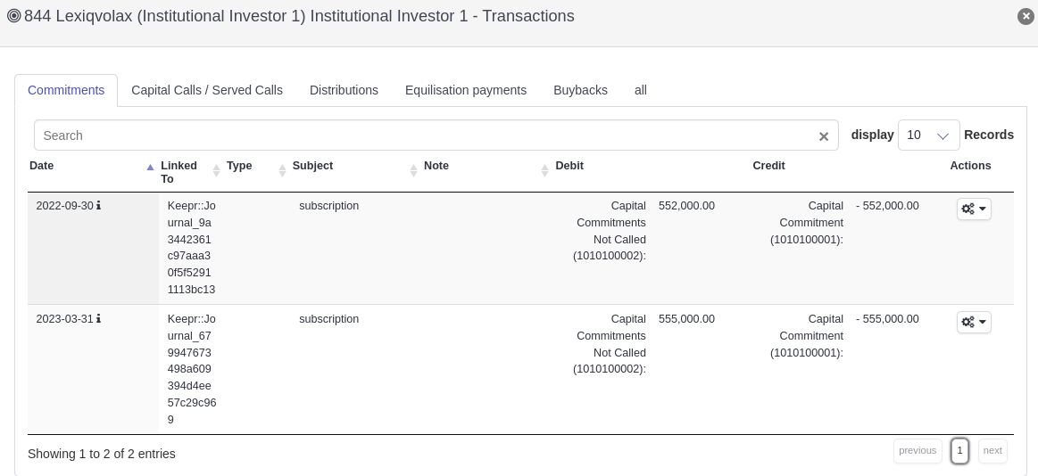The image size is (1038, 476).
Task: Open actions menu for the 555,000.00 commitment
Action: (x=974, y=322)
